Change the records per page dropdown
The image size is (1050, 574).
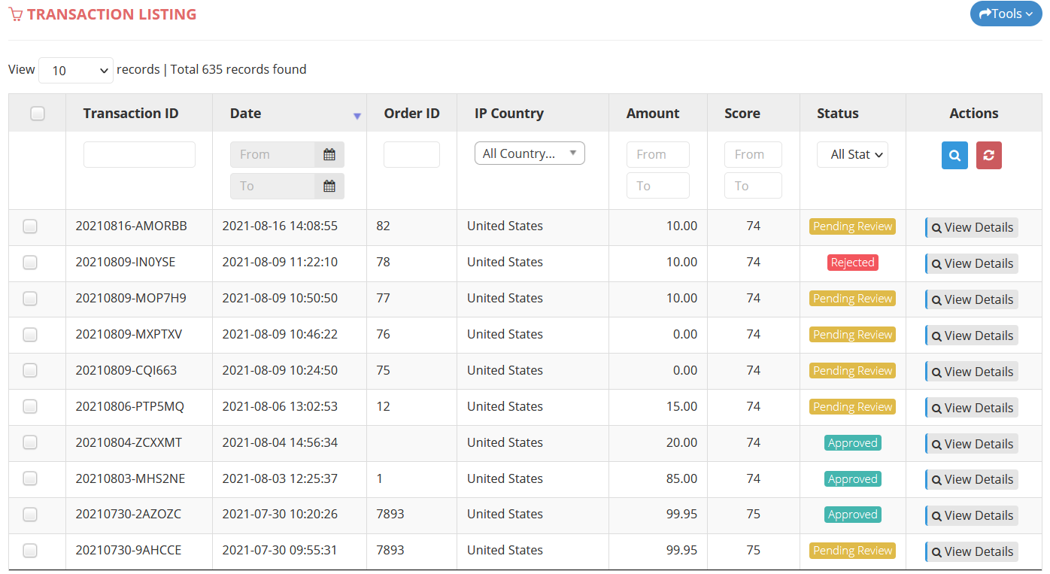76,71
